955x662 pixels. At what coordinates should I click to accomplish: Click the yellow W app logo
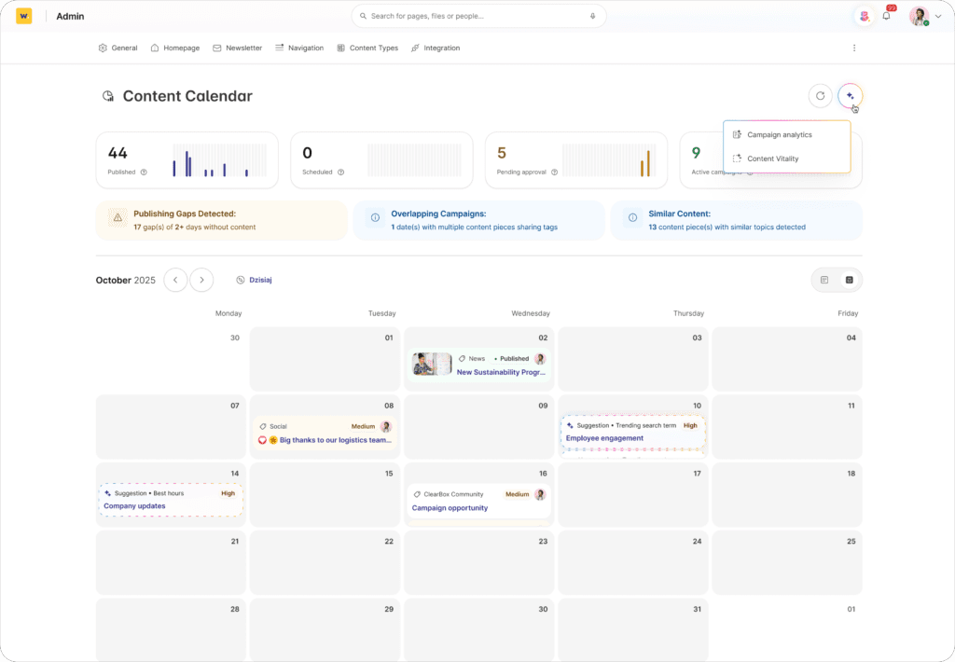(x=24, y=16)
